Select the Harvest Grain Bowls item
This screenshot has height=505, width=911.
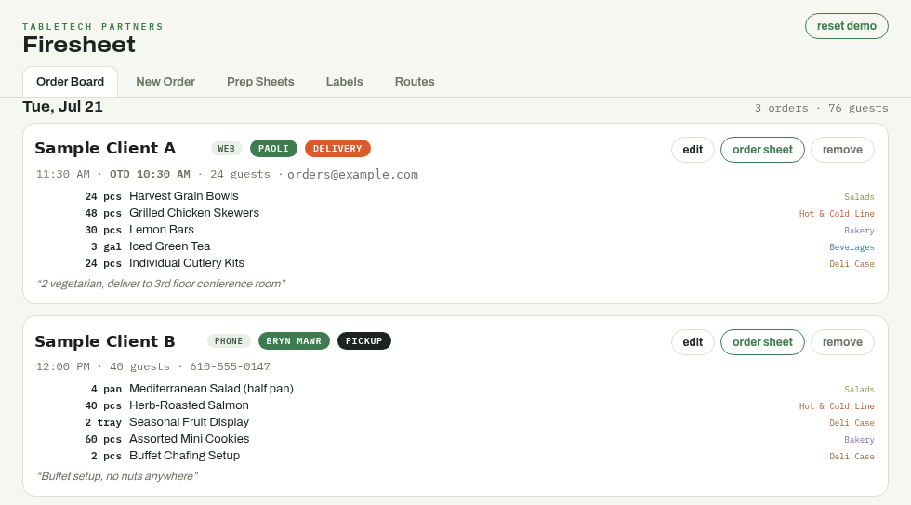[184, 196]
